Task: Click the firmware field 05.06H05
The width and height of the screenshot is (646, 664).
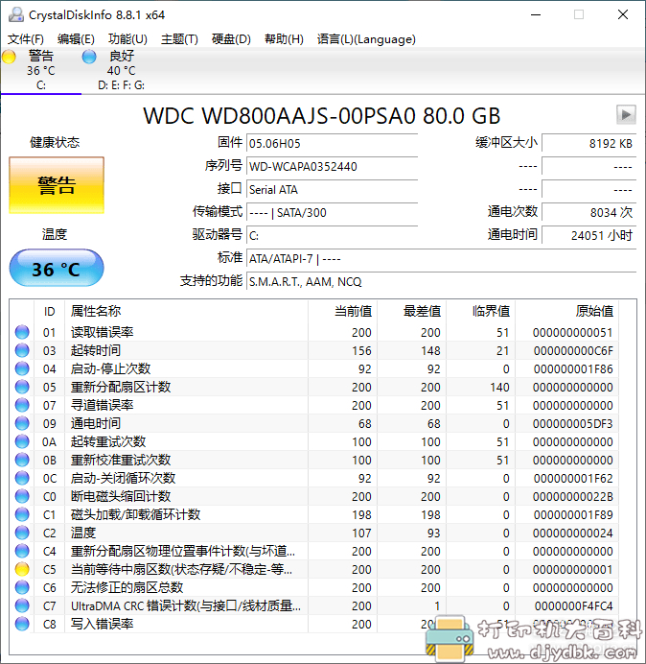Action: [x=332, y=144]
